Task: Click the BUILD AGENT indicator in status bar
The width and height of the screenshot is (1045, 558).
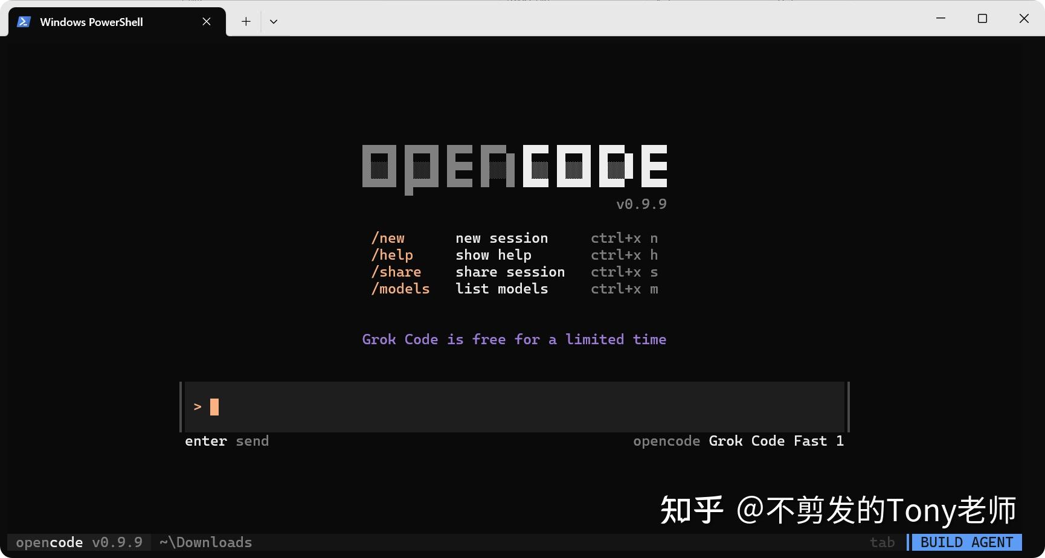Action: pos(965,542)
